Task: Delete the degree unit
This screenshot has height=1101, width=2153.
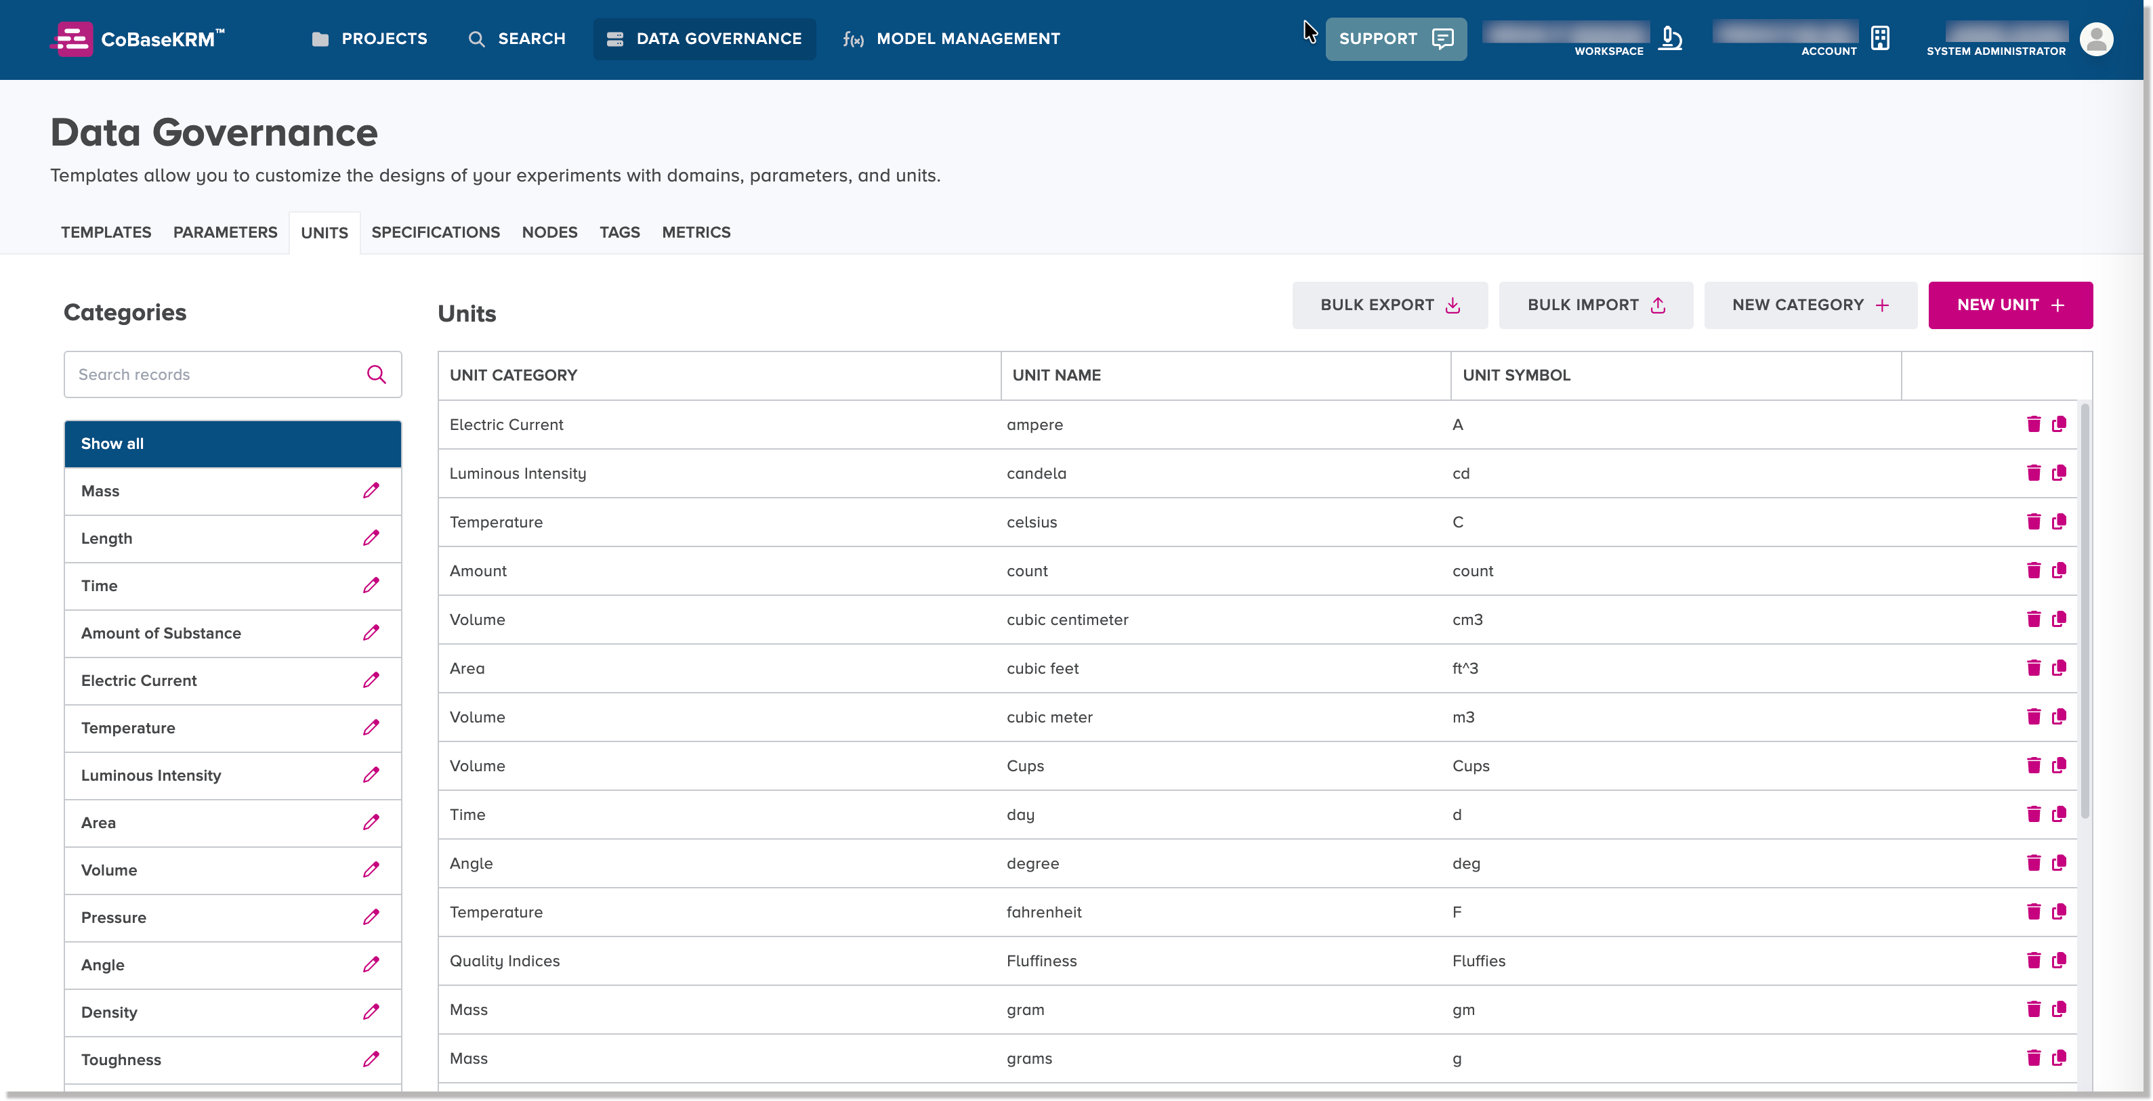Action: (x=2034, y=863)
